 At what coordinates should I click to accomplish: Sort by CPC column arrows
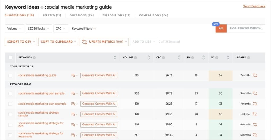tap(179, 58)
